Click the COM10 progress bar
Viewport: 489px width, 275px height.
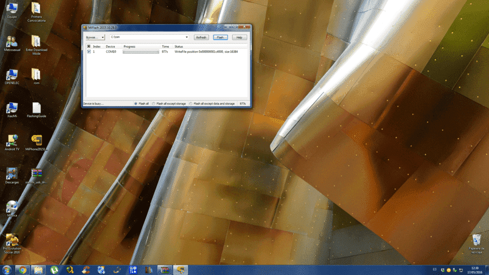(141, 52)
